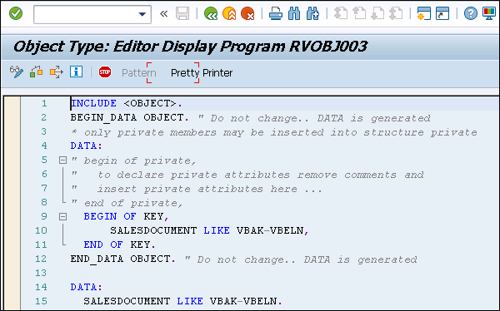The width and height of the screenshot is (500, 311).
Task: Open Find with binoculars icon
Action: pos(294,13)
